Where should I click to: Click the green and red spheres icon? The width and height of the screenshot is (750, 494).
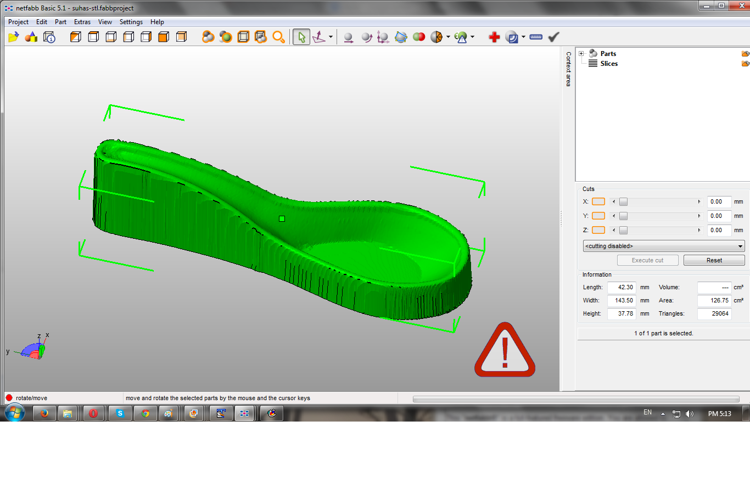(x=419, y=37)
